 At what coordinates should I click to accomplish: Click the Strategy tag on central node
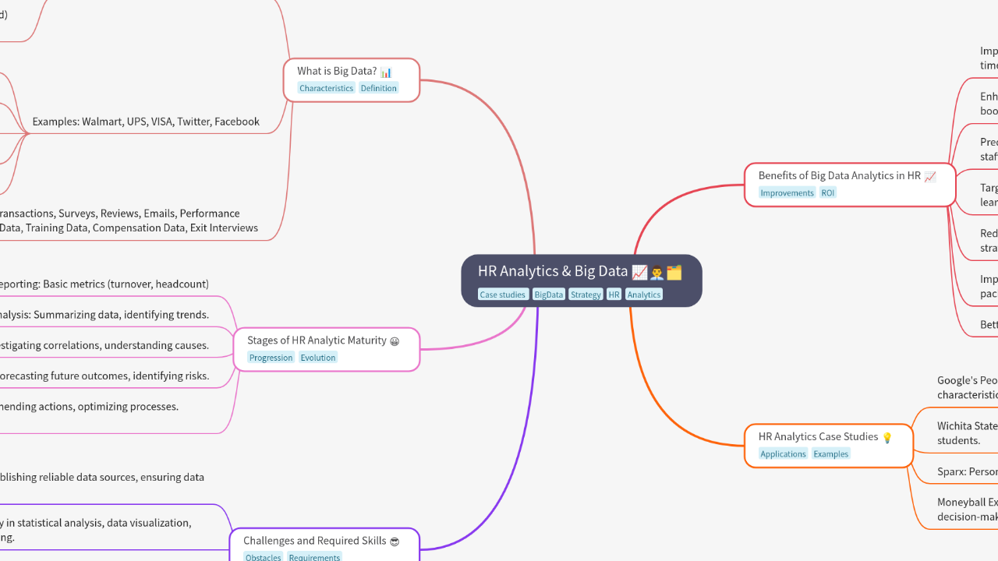[586, 295]
